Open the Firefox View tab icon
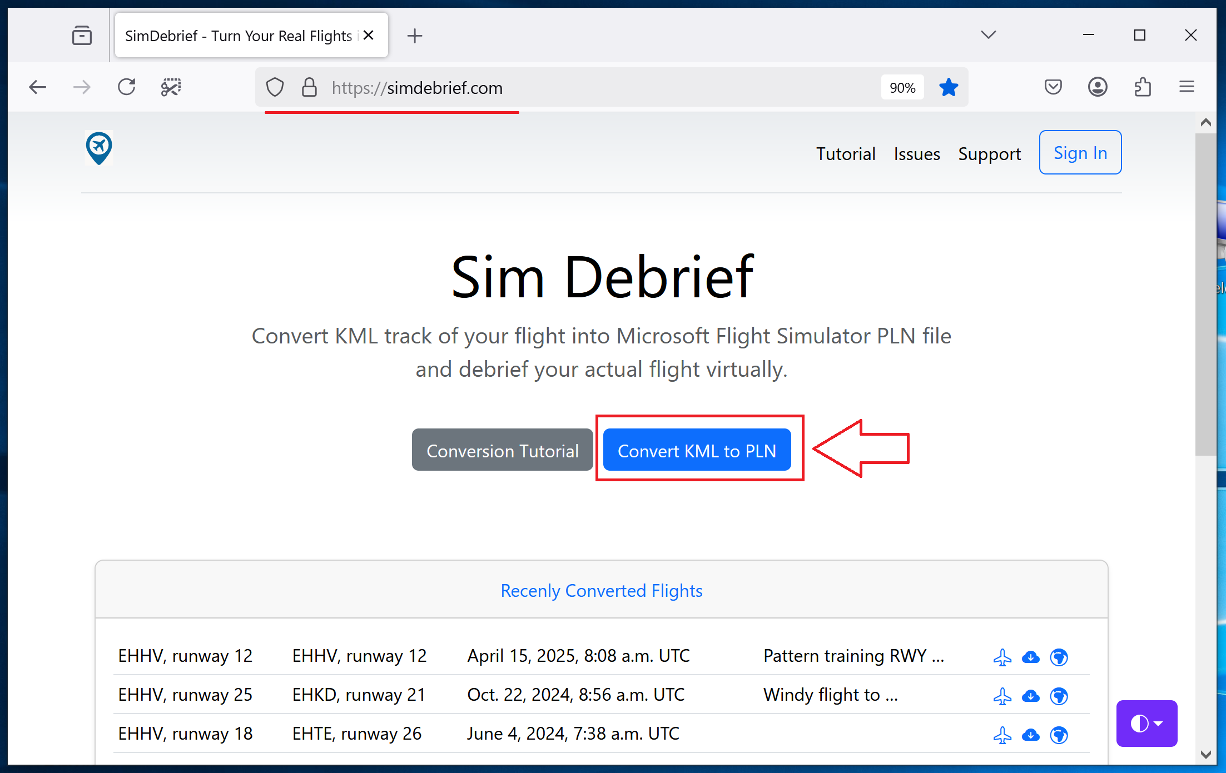Viewport: 1226px width, 773px height. 82,36
